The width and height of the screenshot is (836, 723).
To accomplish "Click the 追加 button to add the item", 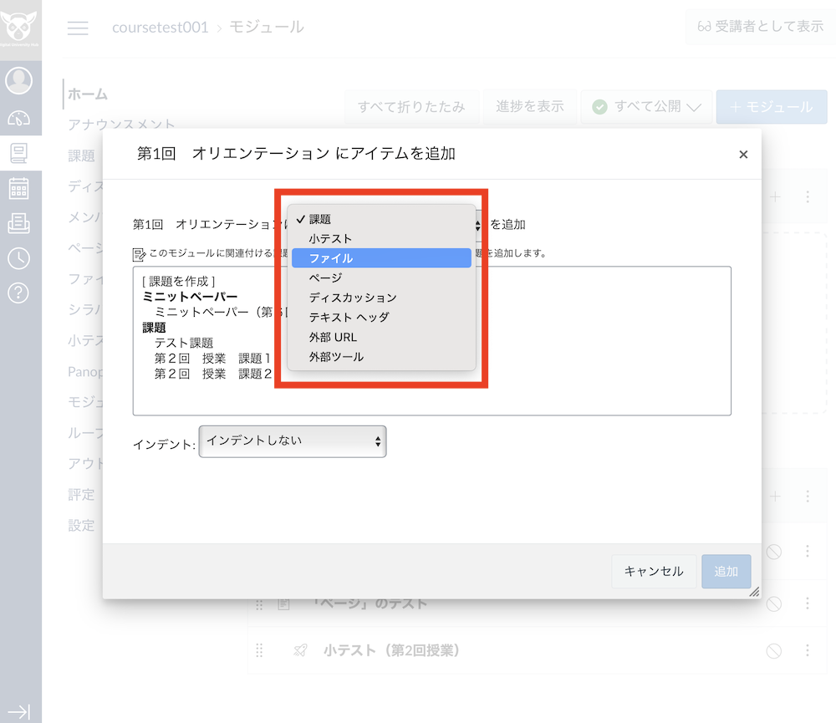I will pos(726,571).
